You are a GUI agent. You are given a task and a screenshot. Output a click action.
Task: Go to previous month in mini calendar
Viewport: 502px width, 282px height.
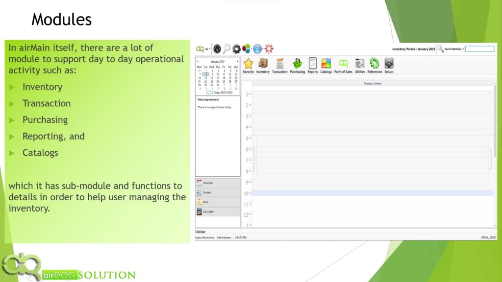198,61
